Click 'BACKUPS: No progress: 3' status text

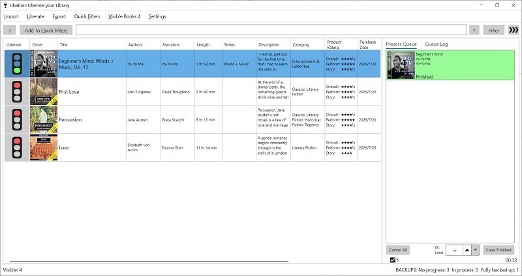[422, 270]
